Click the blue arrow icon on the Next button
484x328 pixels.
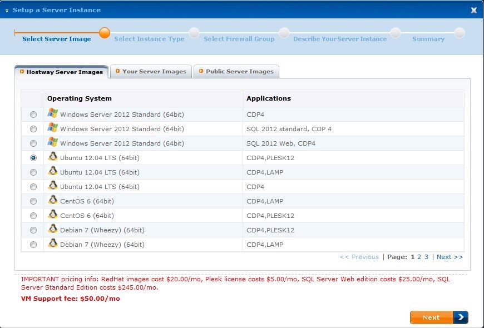tap(461, 317)
